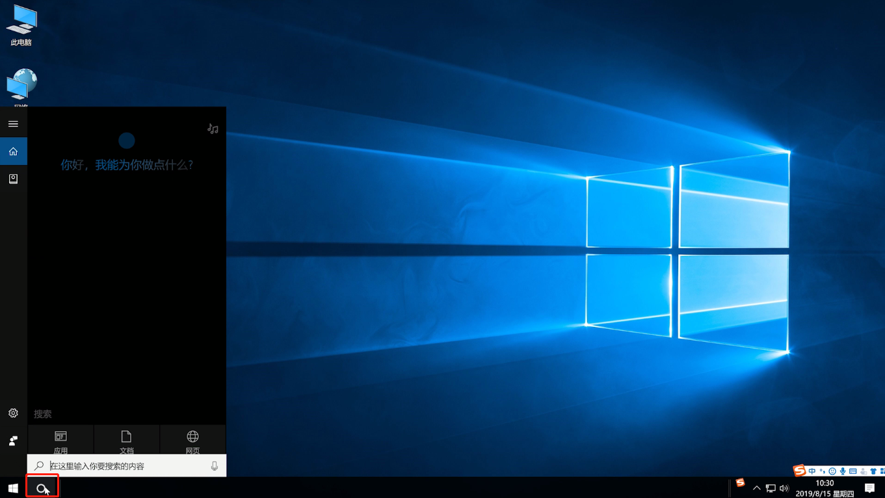Click the Cortana search circle on taskbar
This screenshot has width=885, height=498.
(42, 488)
